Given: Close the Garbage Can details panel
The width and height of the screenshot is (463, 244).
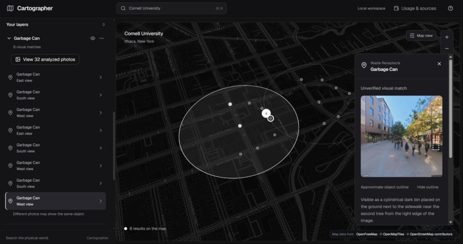Looking at the screenshot, I should (x=439, y=64).
